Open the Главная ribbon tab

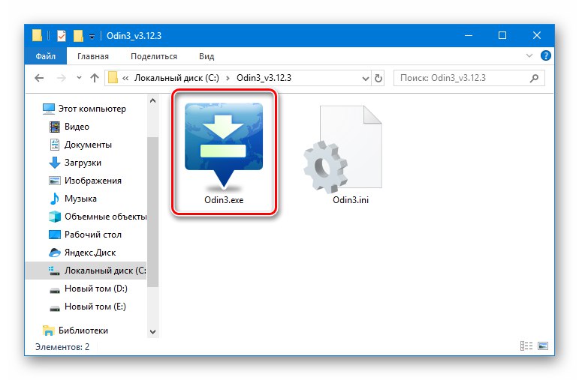93,56
